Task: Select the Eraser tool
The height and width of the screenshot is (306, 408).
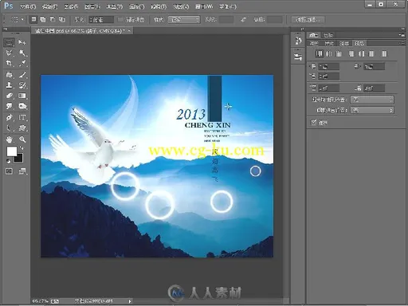Action: (x=9, y=96)
